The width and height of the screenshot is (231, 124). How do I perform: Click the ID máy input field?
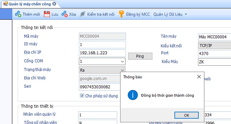[102, 45]
